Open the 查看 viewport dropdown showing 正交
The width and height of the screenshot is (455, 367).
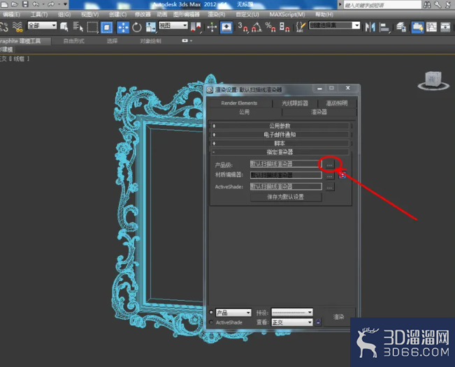(292, 322)
